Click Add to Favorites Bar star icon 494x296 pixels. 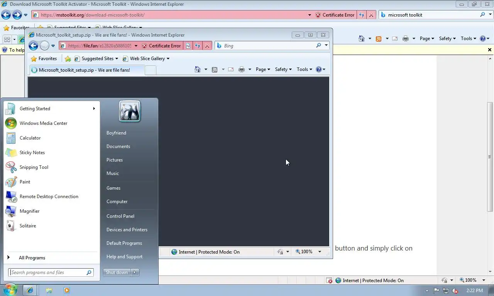[x=68, y=59]
